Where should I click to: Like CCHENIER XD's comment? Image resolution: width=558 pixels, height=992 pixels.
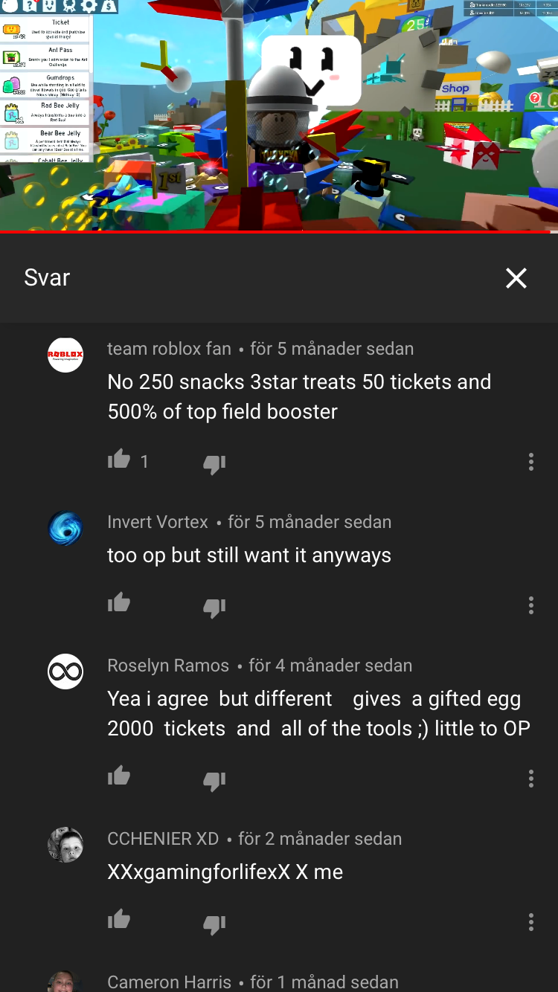(119, 921)
